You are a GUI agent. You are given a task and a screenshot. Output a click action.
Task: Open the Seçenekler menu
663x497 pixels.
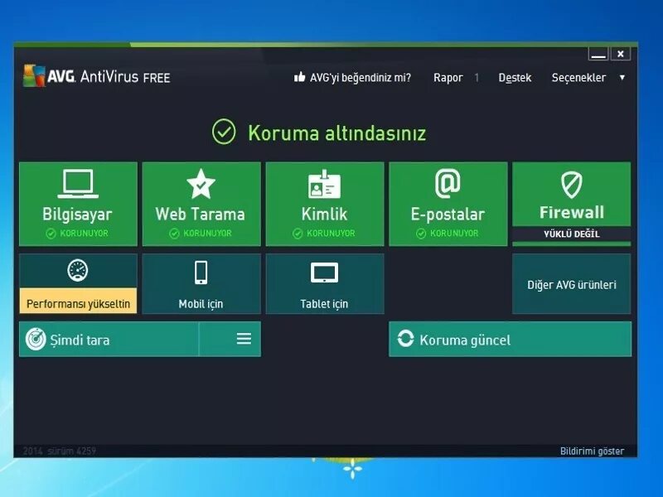point(578,78)
